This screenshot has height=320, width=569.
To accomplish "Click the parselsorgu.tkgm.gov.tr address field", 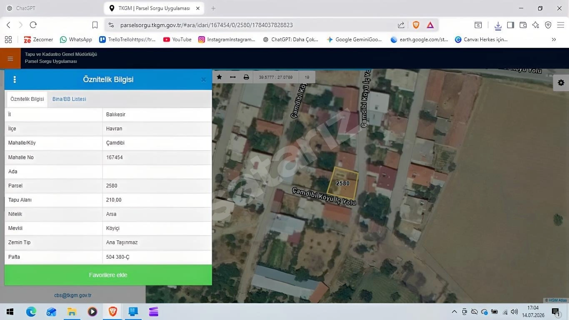I will (x=206, y=25).
